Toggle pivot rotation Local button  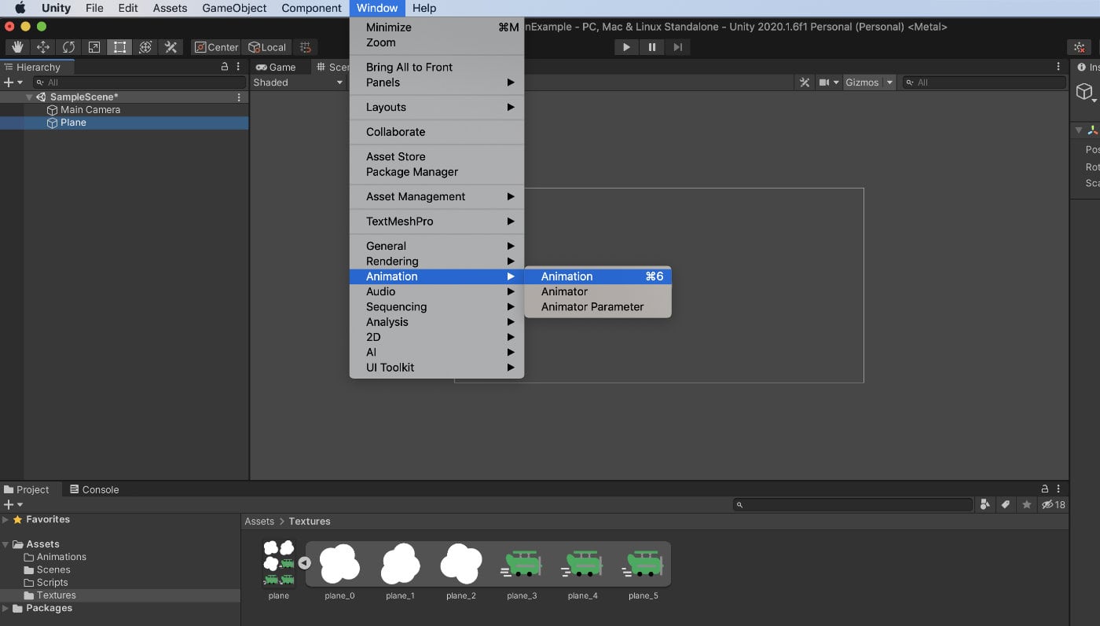[x=267, y=47]
